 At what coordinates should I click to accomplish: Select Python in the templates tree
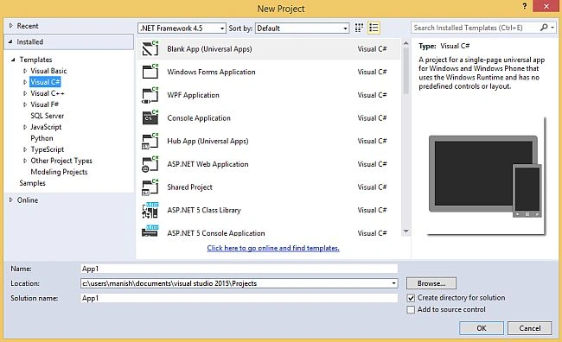42,138
